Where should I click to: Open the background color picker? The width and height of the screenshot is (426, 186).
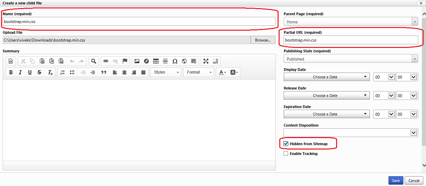tap(234, 72)
